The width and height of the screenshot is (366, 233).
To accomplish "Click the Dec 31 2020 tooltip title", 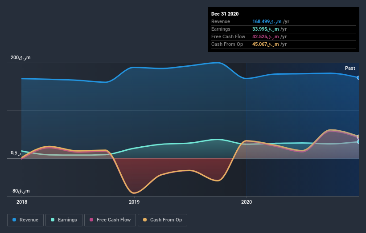I will (x=225, y=14).
